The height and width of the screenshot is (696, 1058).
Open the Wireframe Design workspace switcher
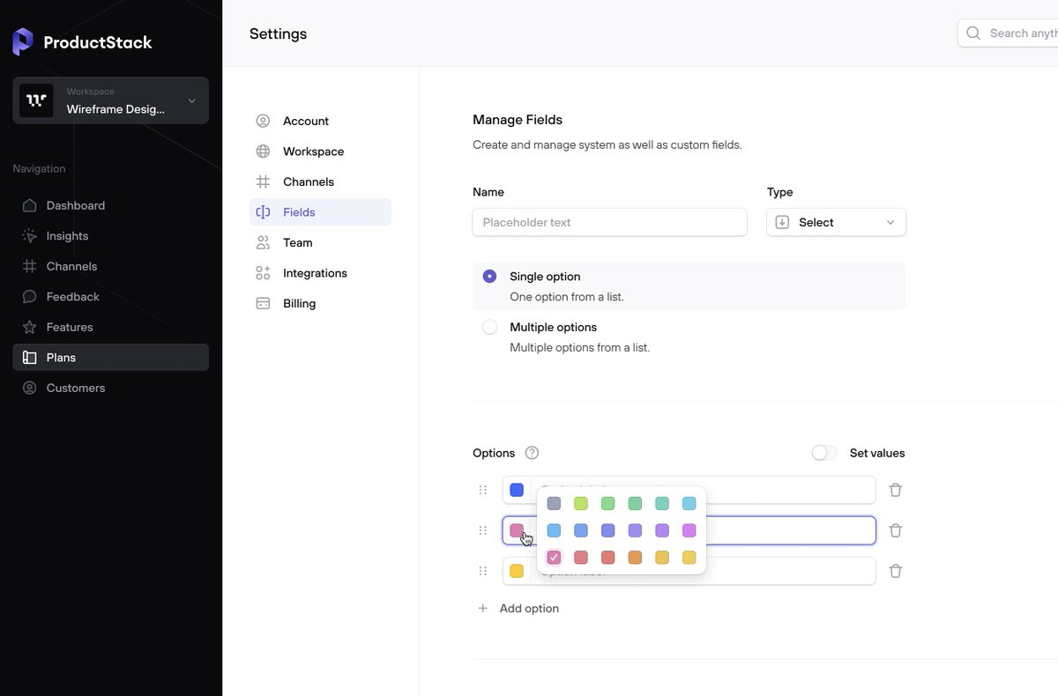(x=110, y=100)
